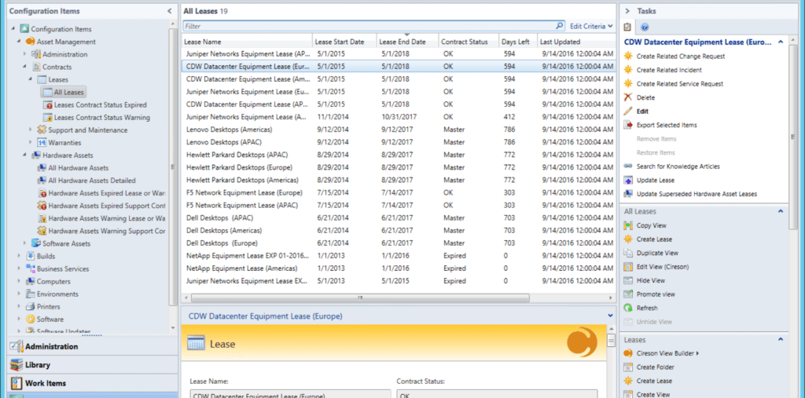Viewport: 805px width, 398px height.
Task: Select F5 Network Equipment Lease (Europe) row
Action: tap(399, 193)
